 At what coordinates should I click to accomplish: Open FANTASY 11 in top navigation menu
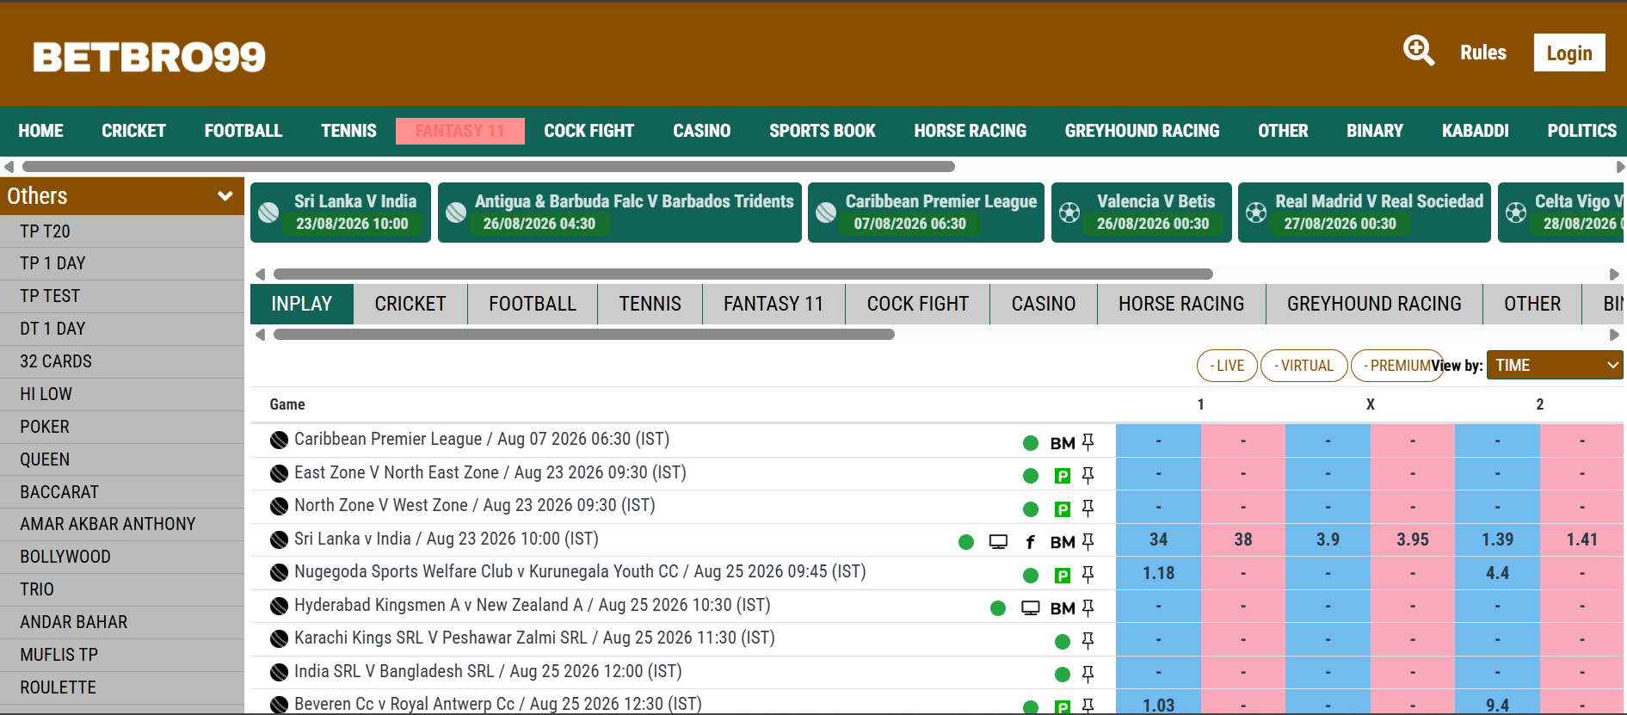pos(459,131)
